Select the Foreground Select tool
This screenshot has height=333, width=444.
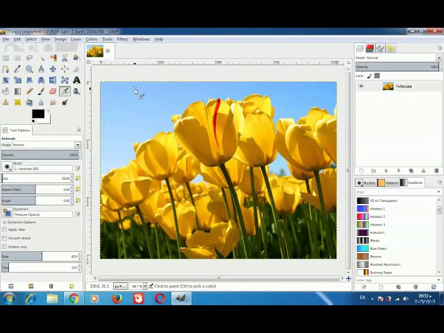tap(76, 58)
